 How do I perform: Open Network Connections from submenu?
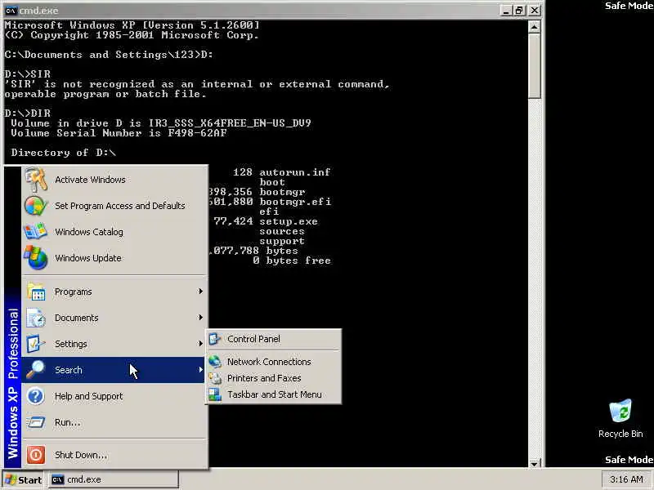274,362
